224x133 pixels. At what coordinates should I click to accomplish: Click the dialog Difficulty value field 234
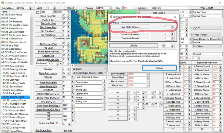click(x=167, y=46)
